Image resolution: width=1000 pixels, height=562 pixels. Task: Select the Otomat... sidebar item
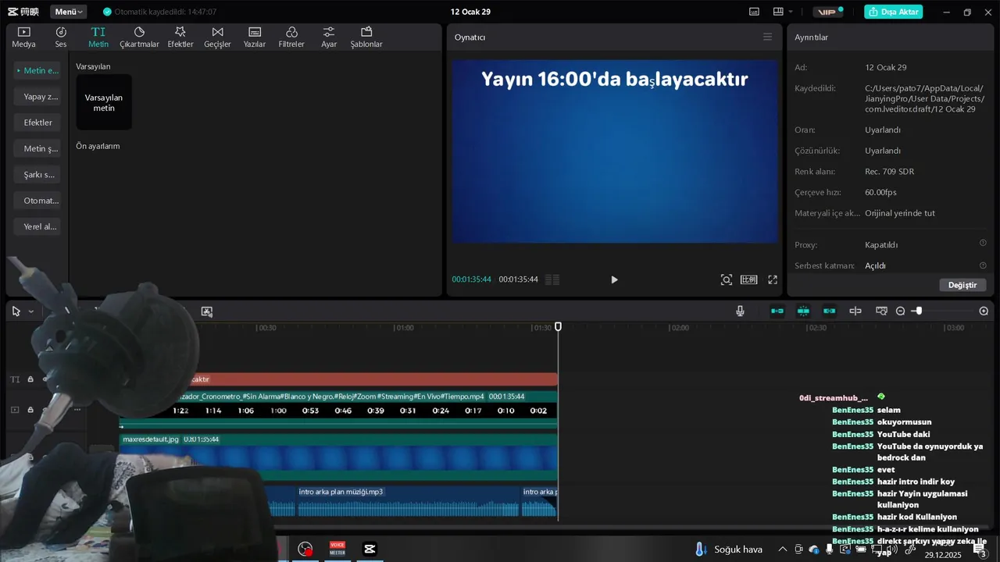[37, 201]
